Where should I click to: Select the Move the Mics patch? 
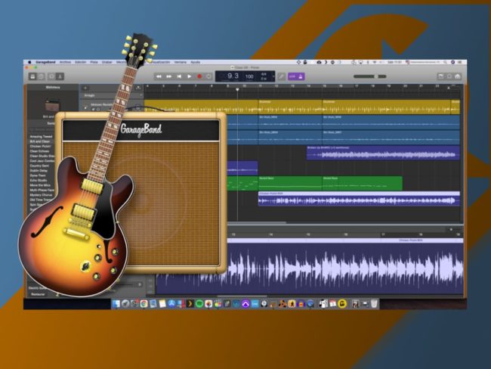[40, 185]
